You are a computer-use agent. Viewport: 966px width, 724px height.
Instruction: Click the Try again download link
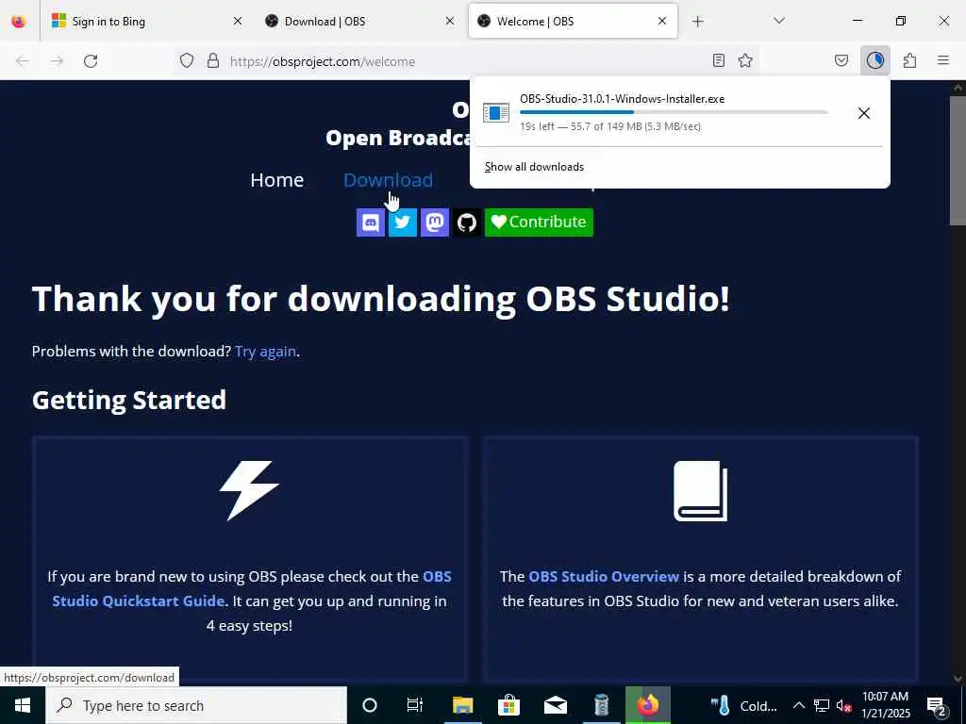coord(265,352)
